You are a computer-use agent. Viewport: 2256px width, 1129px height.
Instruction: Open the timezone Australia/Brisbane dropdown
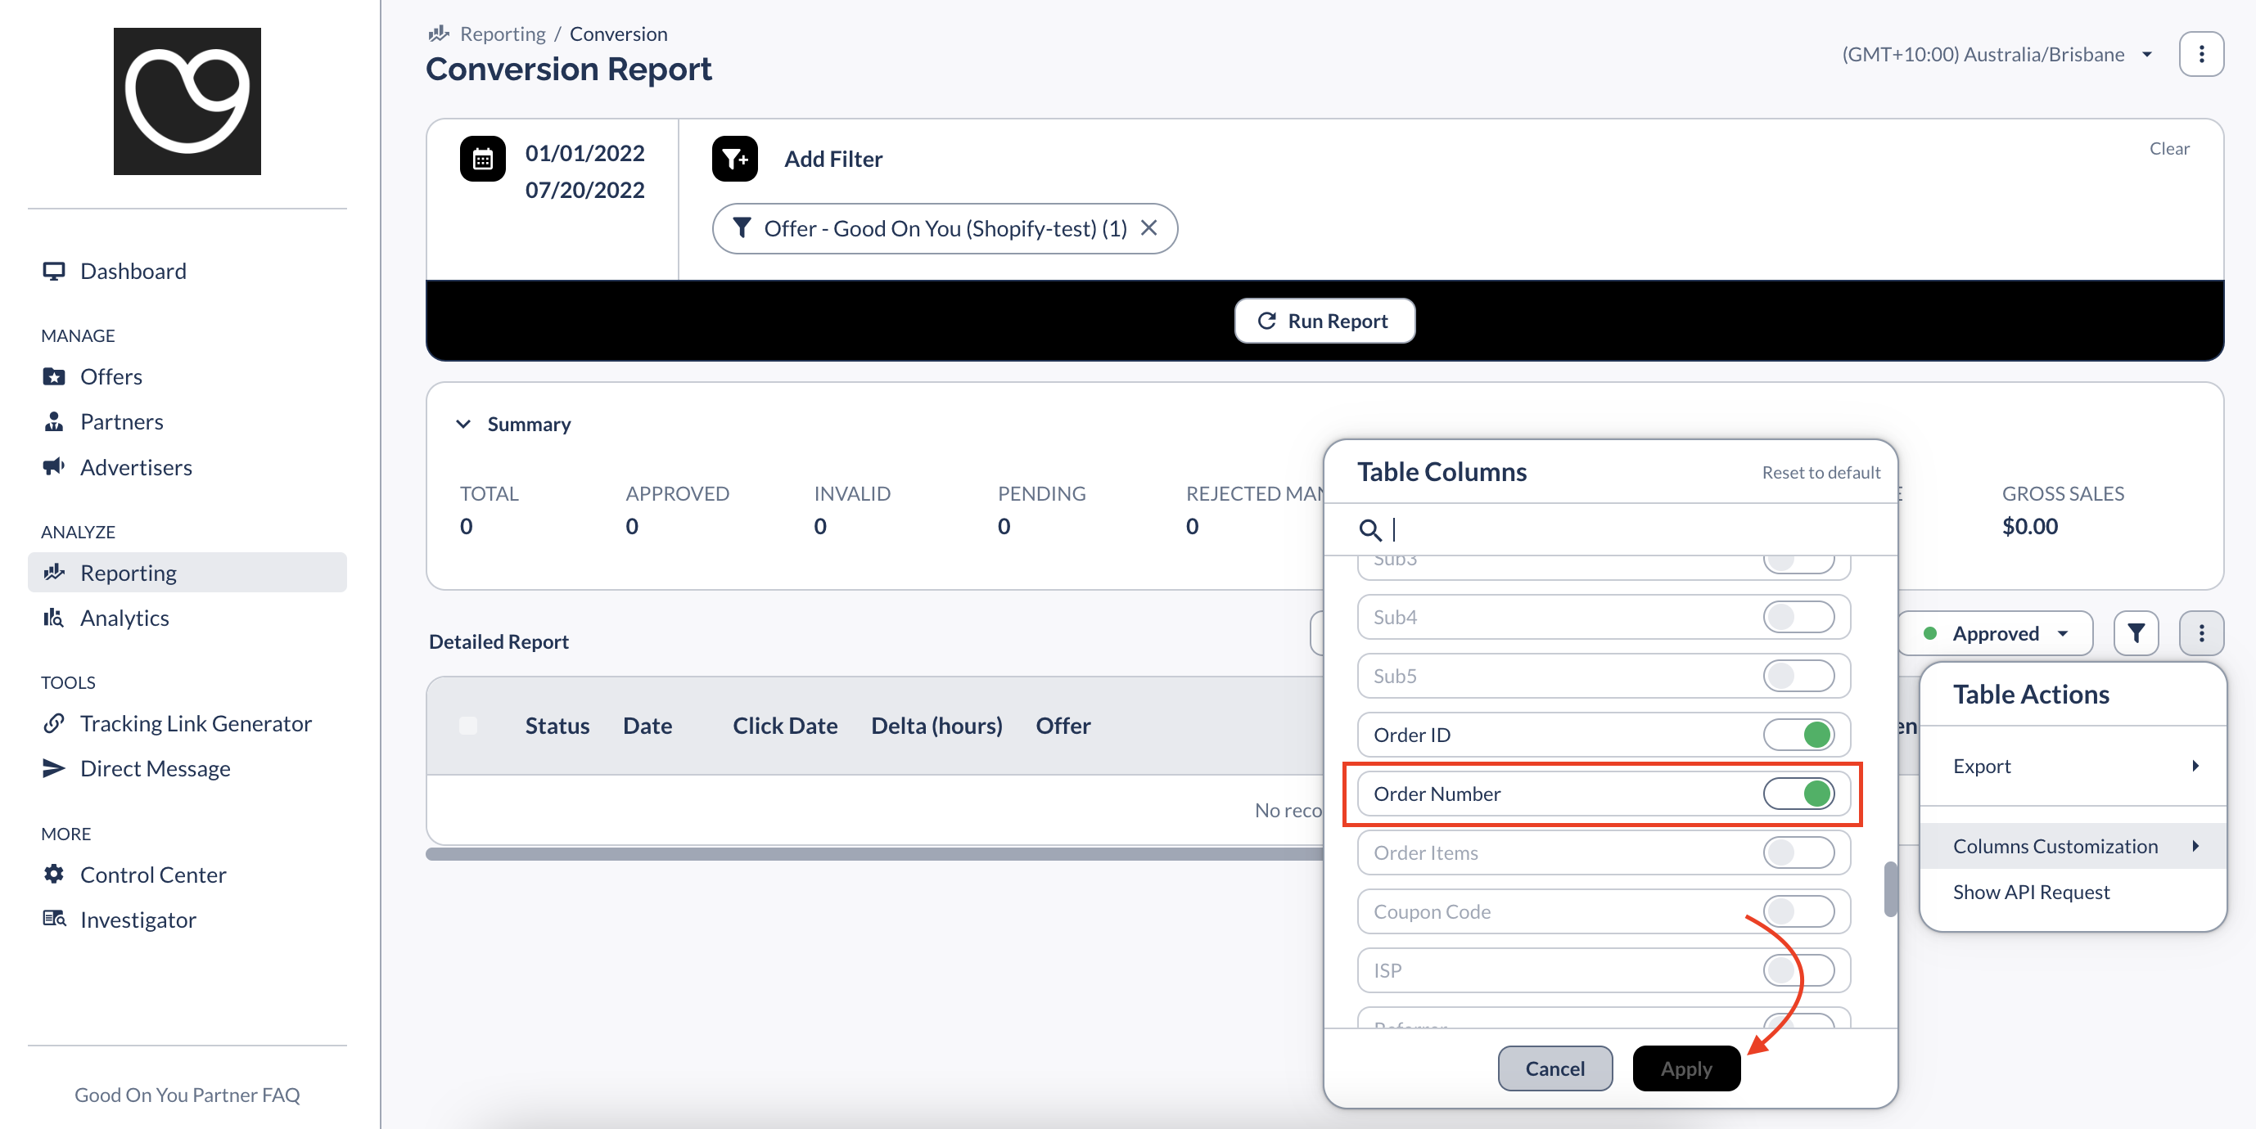(x=1997, y=54)
